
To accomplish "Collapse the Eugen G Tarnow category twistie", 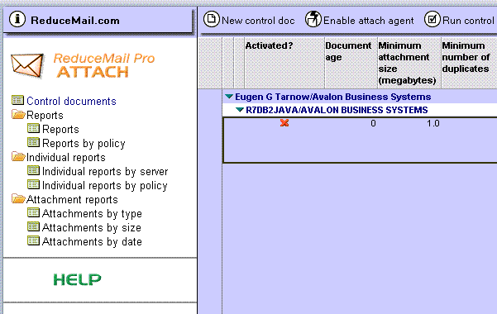I will (229, 97).
